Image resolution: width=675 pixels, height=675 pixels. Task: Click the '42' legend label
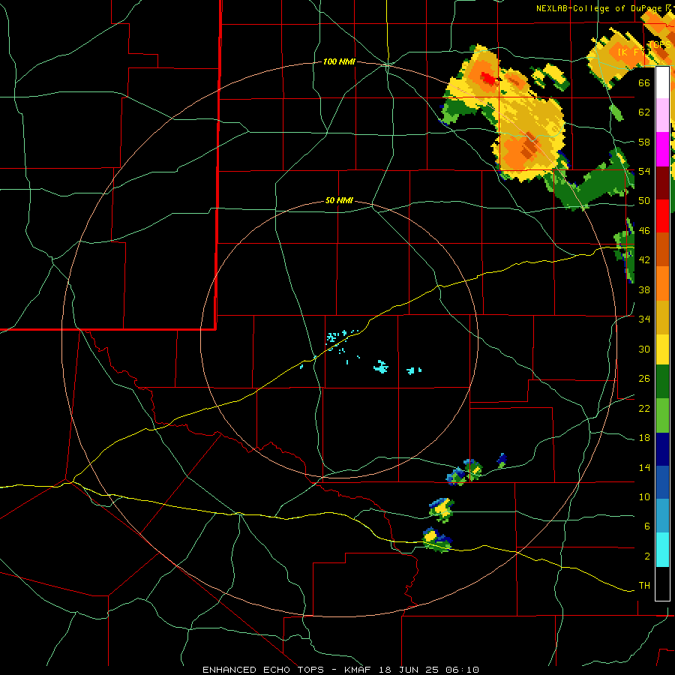point(644,259)
